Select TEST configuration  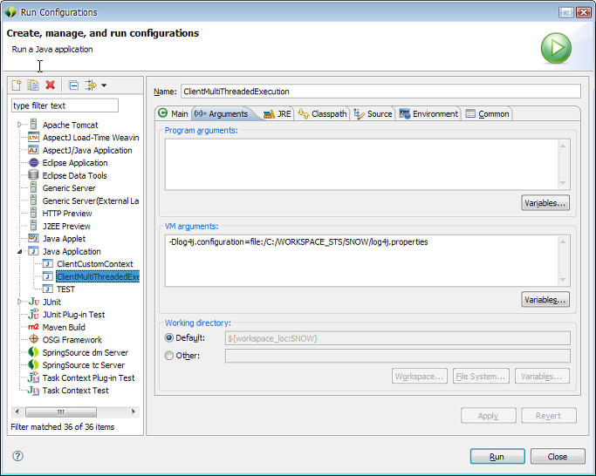[x=65, y=289]
